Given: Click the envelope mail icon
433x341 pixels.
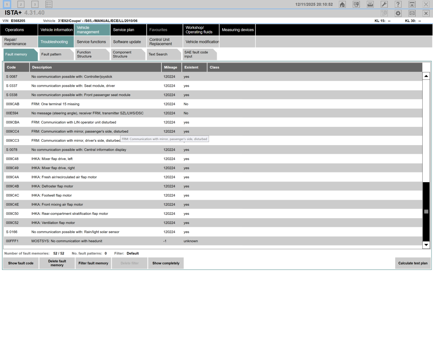Looking at the screenshot, I should point(412,13).
